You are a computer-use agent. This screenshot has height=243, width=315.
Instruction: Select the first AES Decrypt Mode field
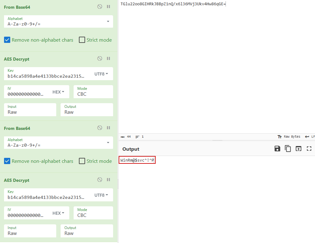coord(93,94)
